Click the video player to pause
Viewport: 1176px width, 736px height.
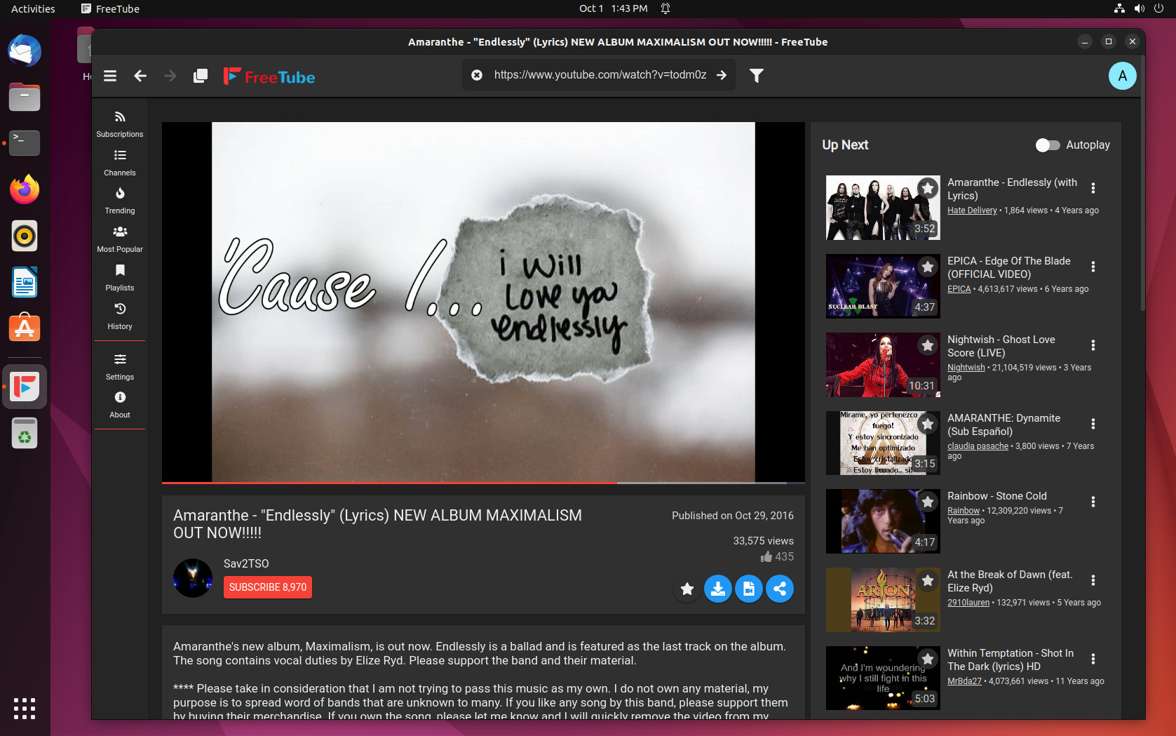(483, 302)
